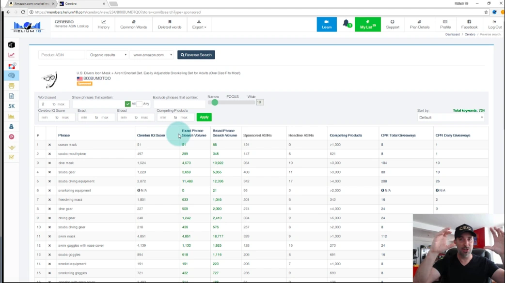505x283 pixels.
Task: Click the Competing Products max field
Action: [x=186, y=118]
